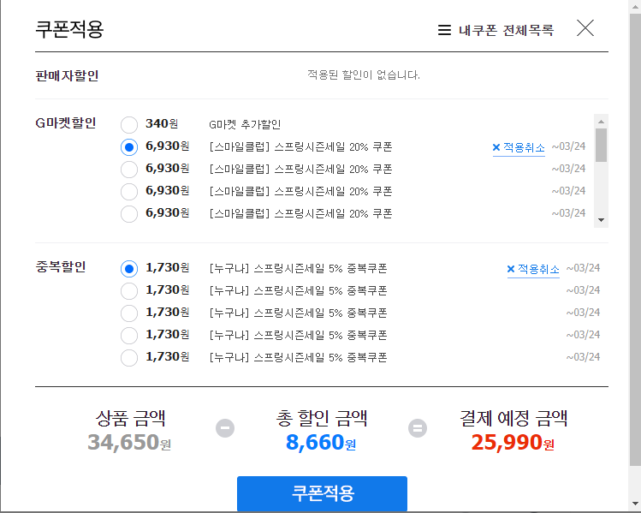Click the gray minus circle icon
The width and height of the screenshot is (641, 513).
[x=225, y=428]
